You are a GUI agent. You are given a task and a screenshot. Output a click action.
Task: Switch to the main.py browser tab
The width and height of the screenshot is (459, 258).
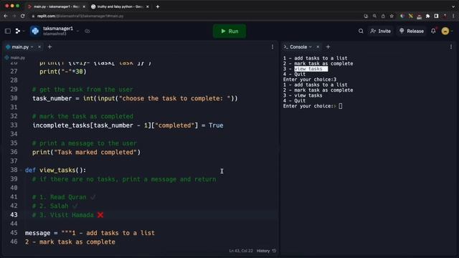(x=56, y=6)
